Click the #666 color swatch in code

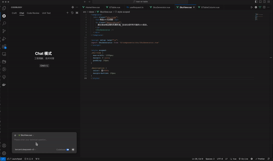coord(102,70)
